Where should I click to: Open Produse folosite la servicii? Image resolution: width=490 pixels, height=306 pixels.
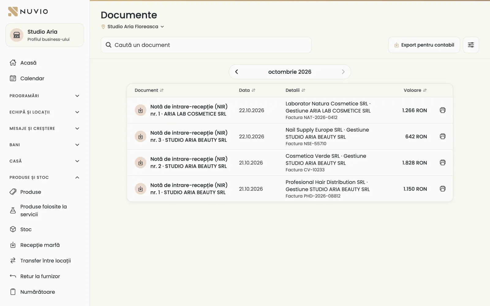point(45,211)
